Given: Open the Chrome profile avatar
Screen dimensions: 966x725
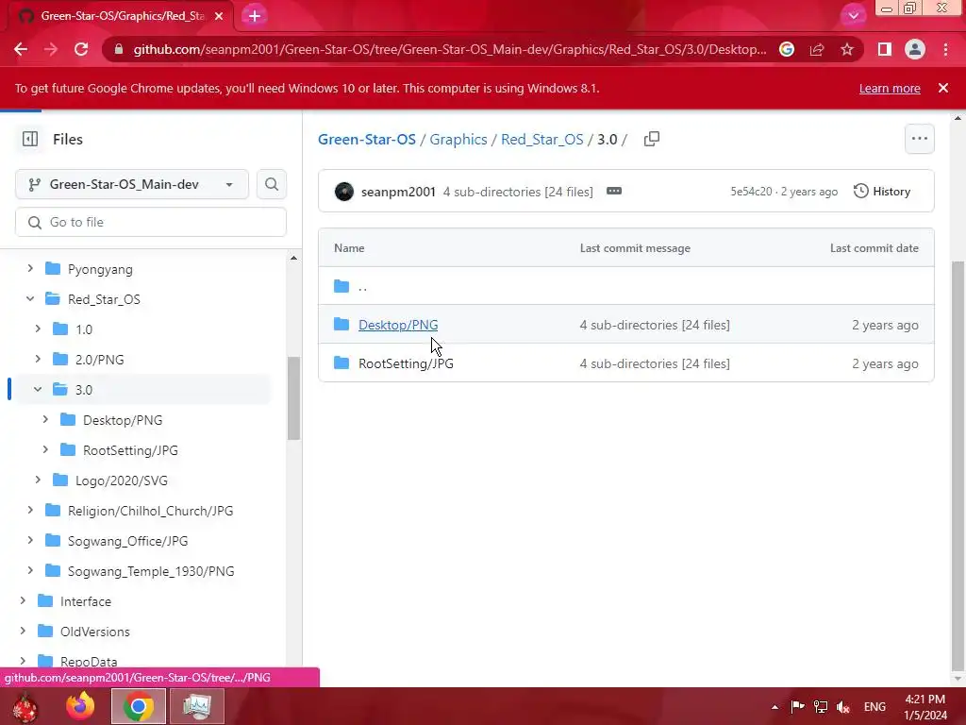Looking at the screenshot, I should click(x=915, y=49).
